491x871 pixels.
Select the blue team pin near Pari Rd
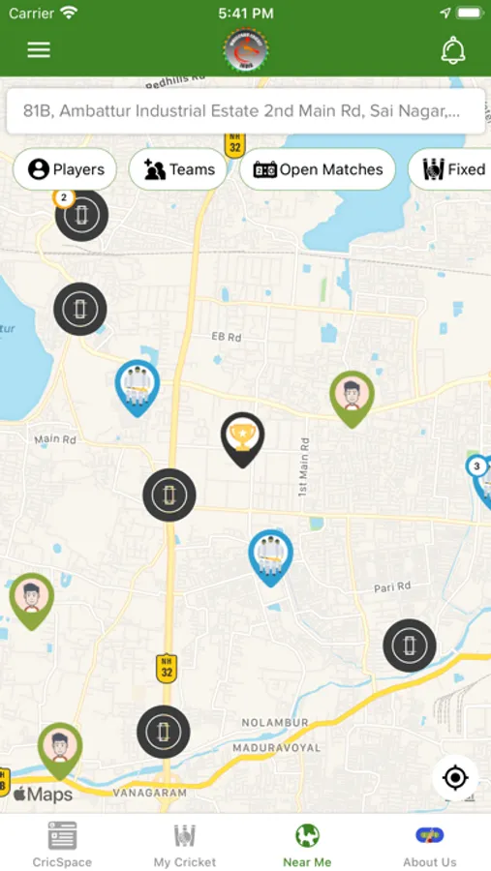point(270,557)
